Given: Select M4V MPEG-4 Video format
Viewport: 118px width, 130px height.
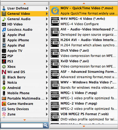Looking at the screenshot, I should 84,21.
